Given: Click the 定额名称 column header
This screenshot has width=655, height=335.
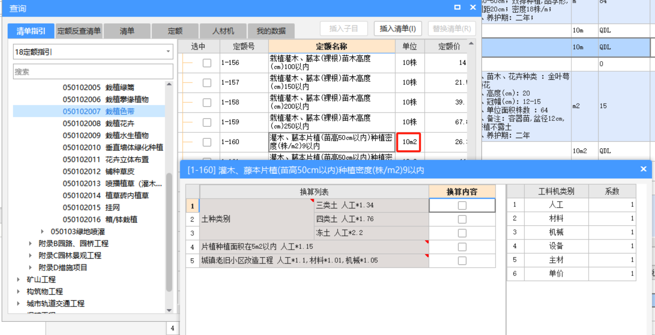Looking at the screenshot, I should tap(332, 46).
